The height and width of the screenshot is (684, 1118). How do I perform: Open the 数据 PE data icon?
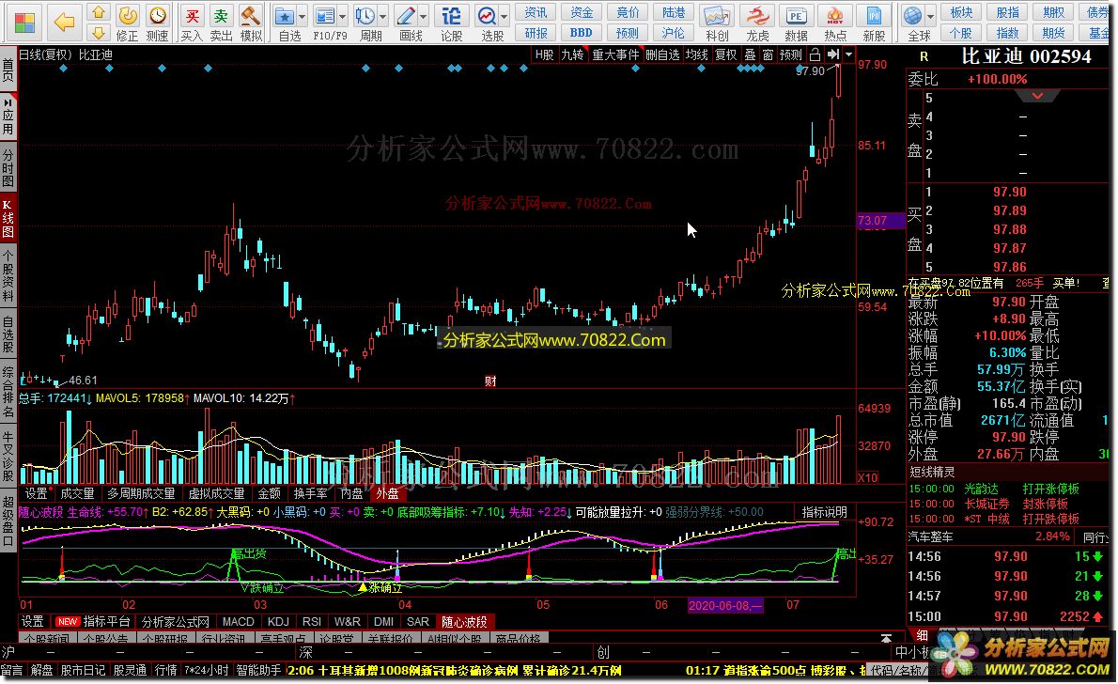click(796, 23)
